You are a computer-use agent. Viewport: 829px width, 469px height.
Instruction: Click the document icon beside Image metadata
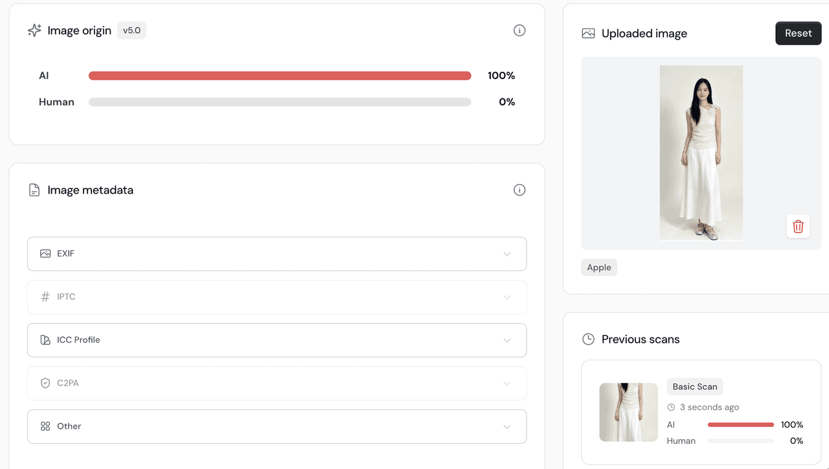34,190
